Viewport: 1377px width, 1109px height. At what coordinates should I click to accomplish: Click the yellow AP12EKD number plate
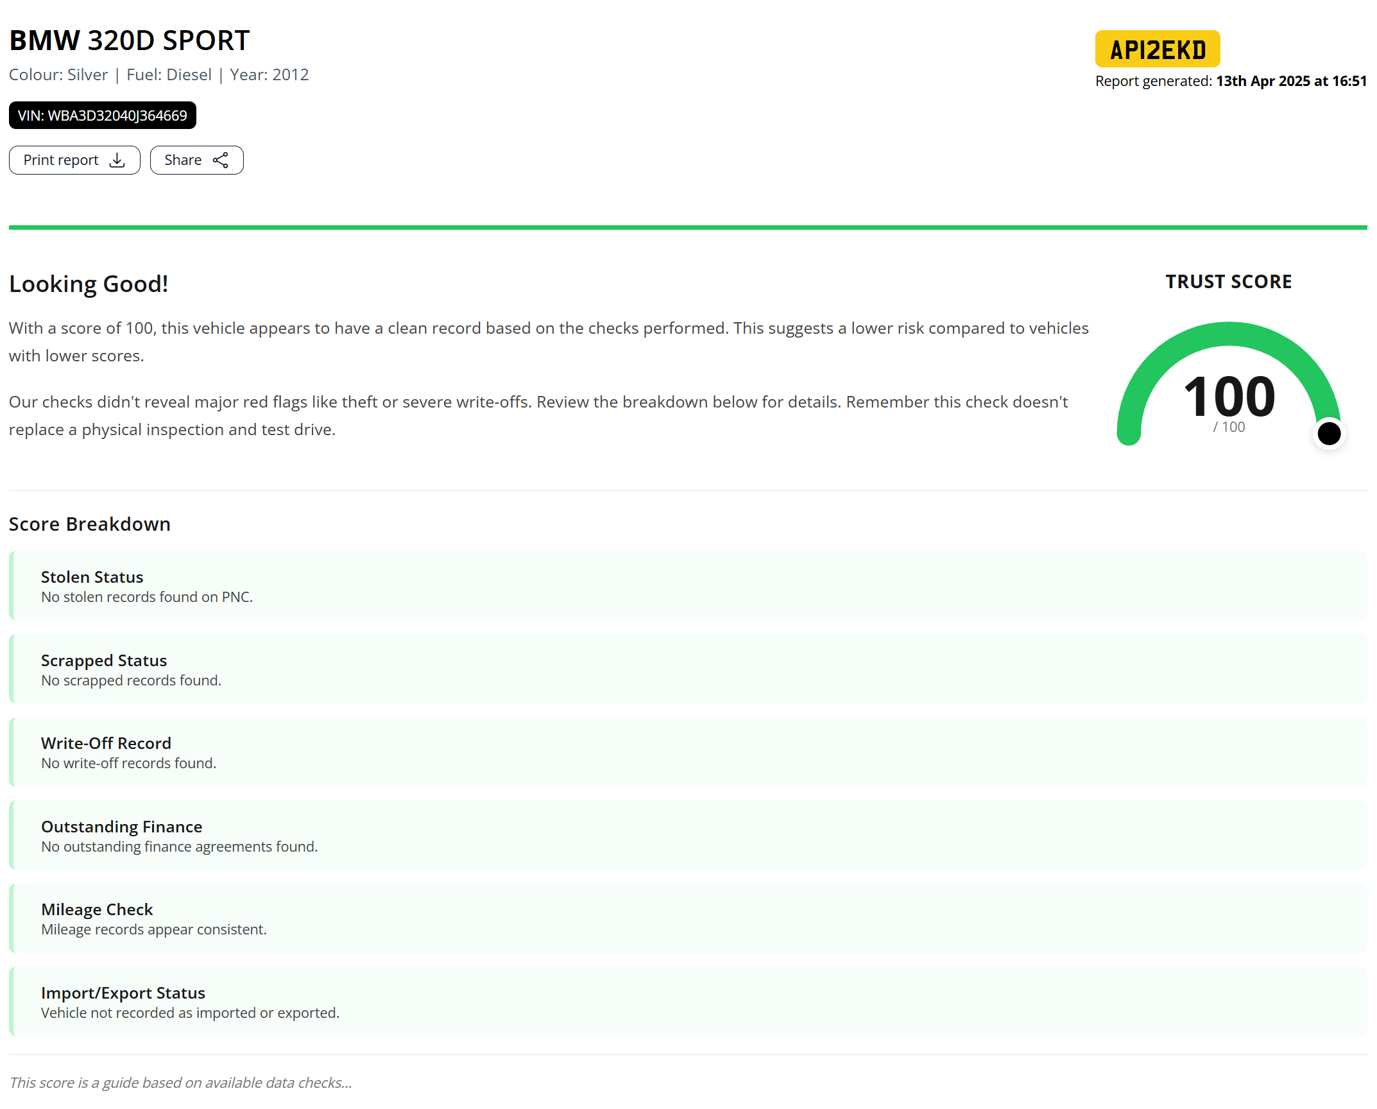click(x=1158, y=49)
